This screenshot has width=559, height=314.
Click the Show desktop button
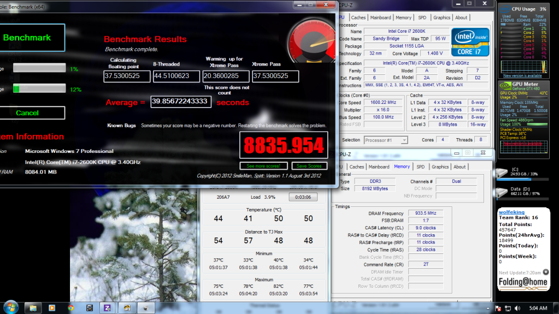(556, 308)
